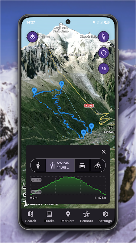This screenshot has width=136, height=243.
Task: Select the leftmost blue waypoint marker
Action: (34, 91)
